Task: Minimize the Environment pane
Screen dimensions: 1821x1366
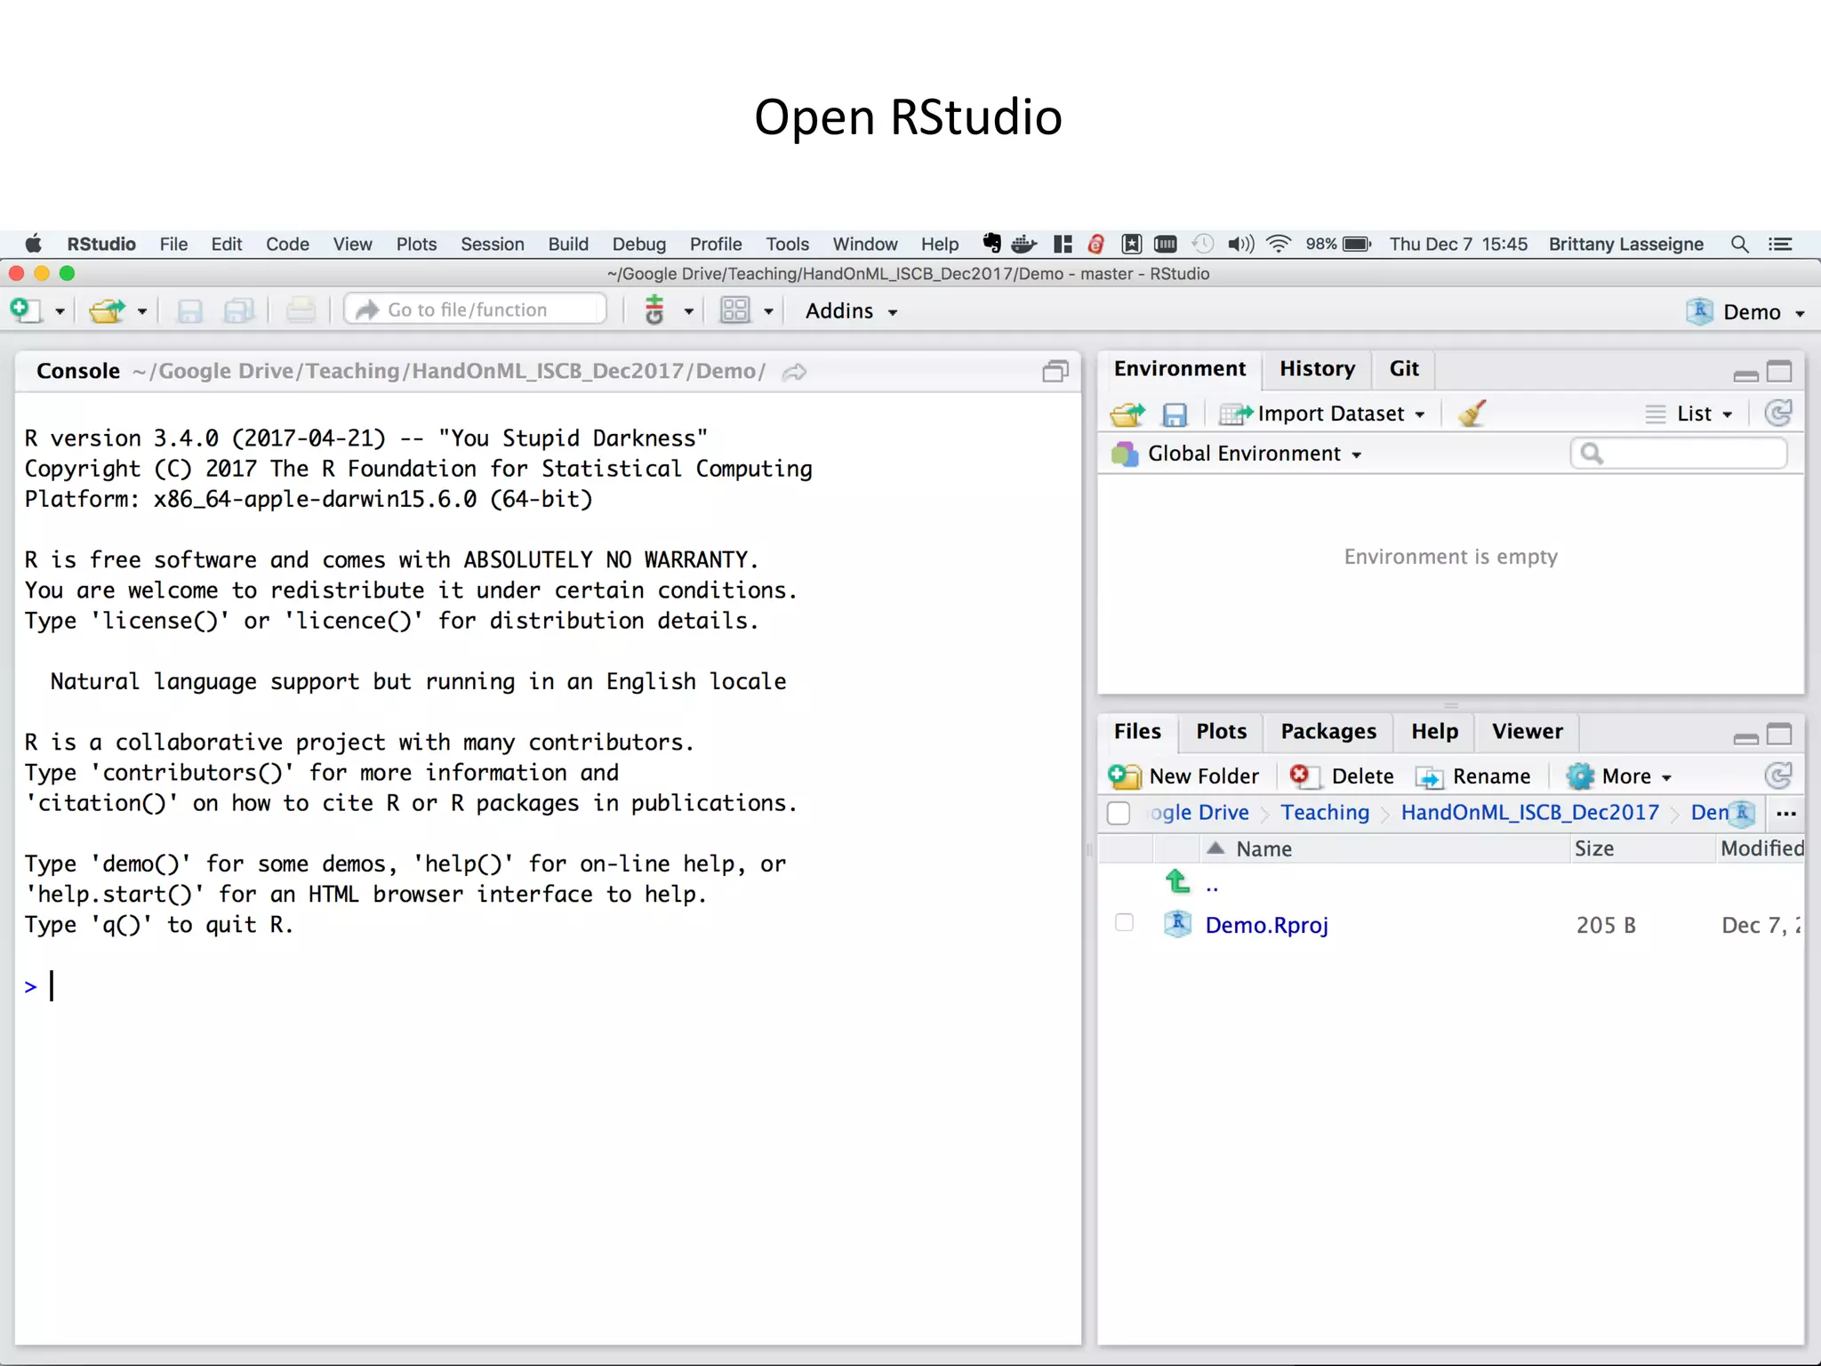Action: (x=1745, y=376)
